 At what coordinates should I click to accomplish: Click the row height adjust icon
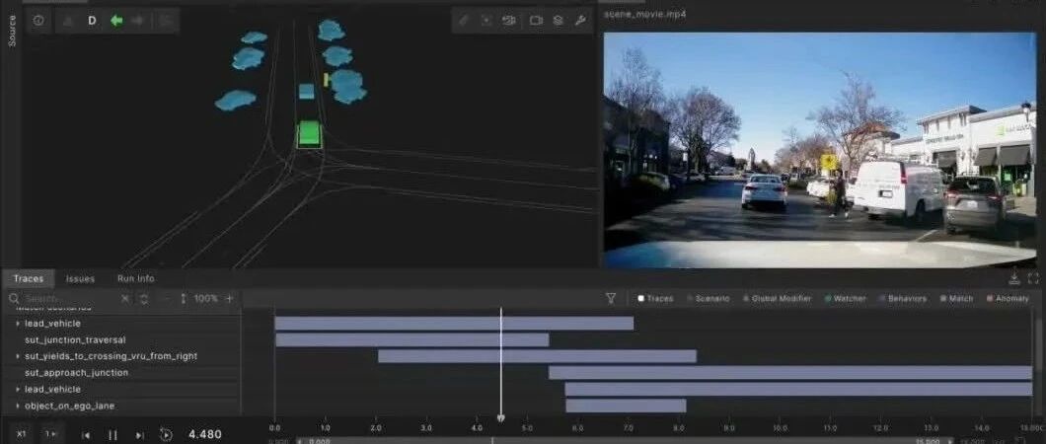click(x=184, y=299)
